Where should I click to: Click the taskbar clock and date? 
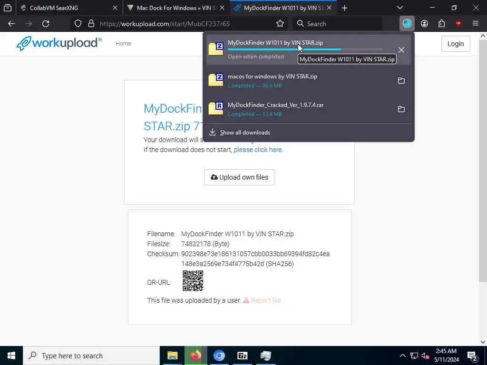click(x=446, y=355)
